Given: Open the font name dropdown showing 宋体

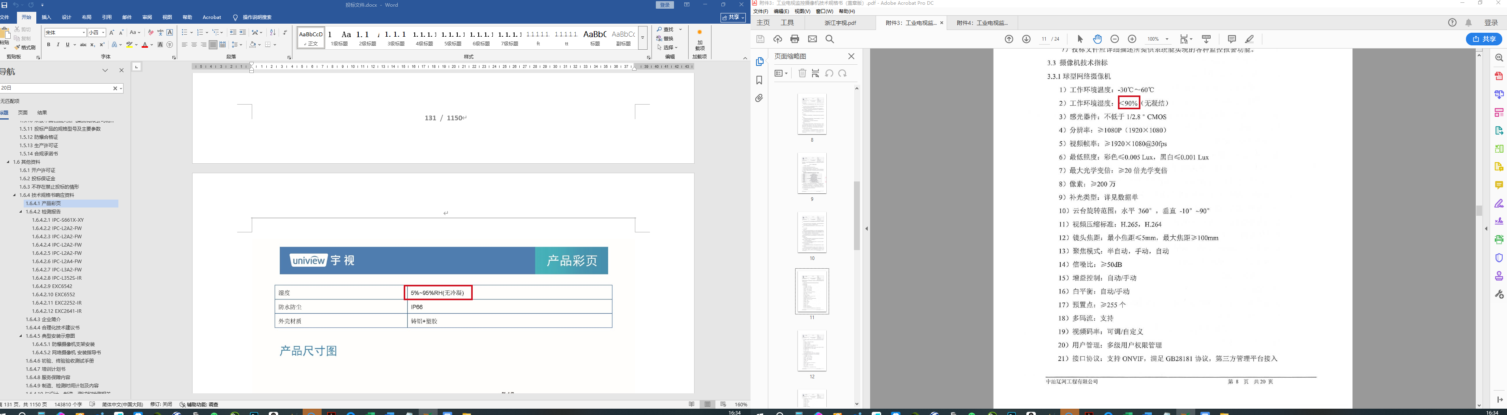Looking at the screenshot, I should [84, 33].
